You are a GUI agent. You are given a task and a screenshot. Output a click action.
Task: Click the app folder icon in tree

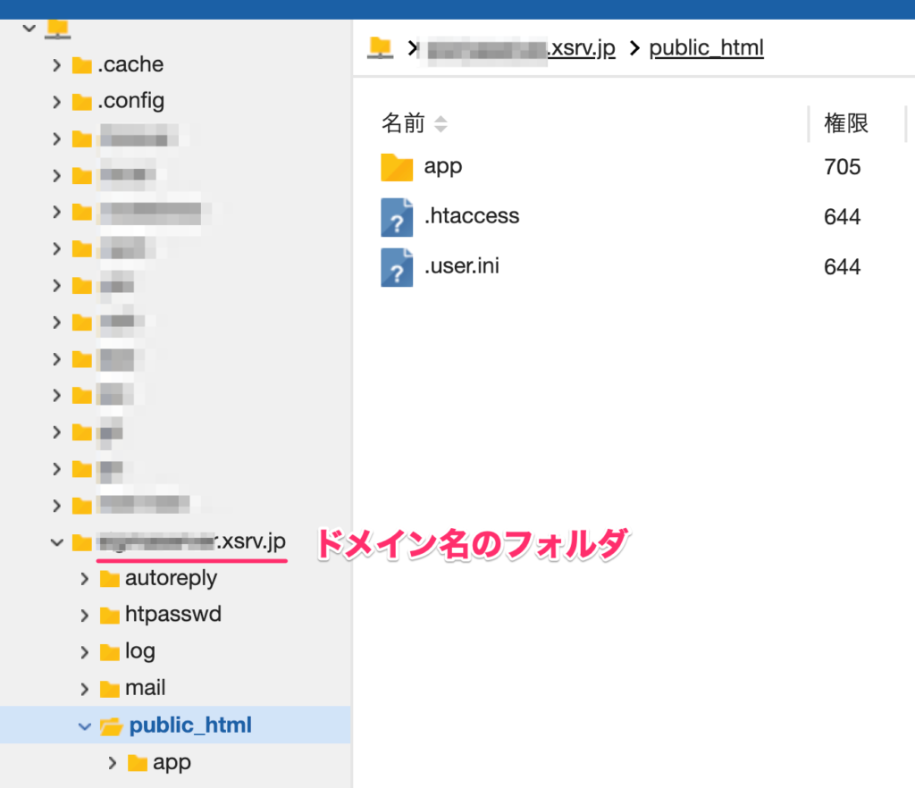click(138, 764)
